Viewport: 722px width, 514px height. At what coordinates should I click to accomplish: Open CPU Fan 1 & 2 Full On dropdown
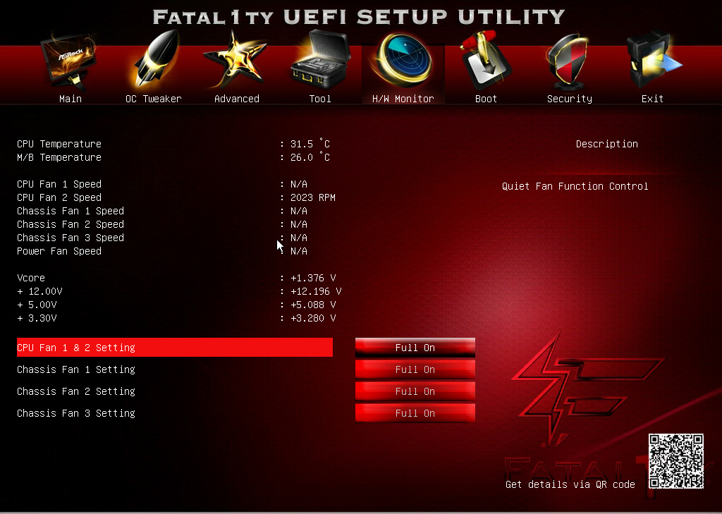pyautogui.click(x=415, y=348)
